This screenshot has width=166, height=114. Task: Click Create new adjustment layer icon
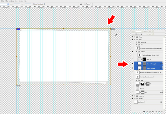click(153, 112)
